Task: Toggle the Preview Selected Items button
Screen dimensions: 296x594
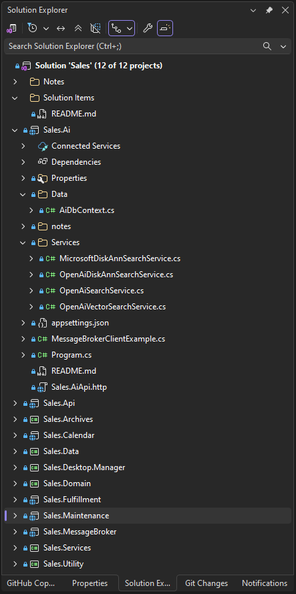Action: coord(165,28)
